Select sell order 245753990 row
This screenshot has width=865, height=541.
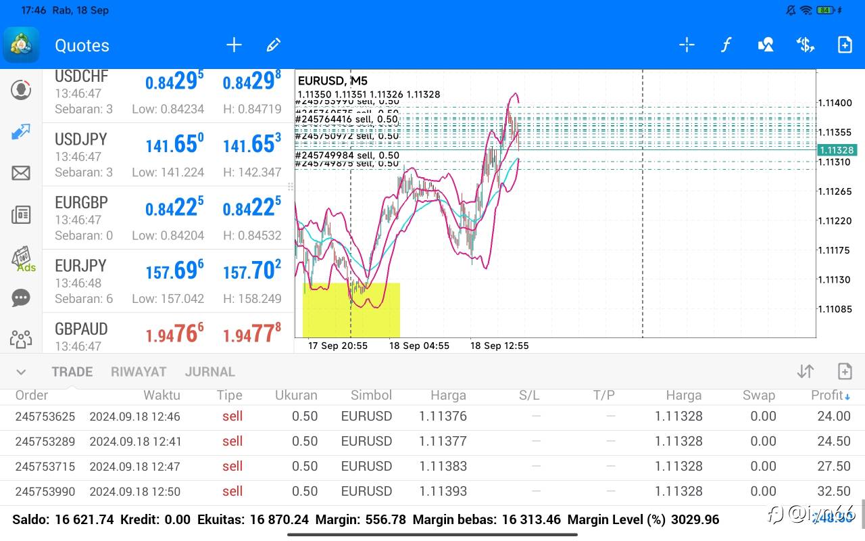point(432,492)
